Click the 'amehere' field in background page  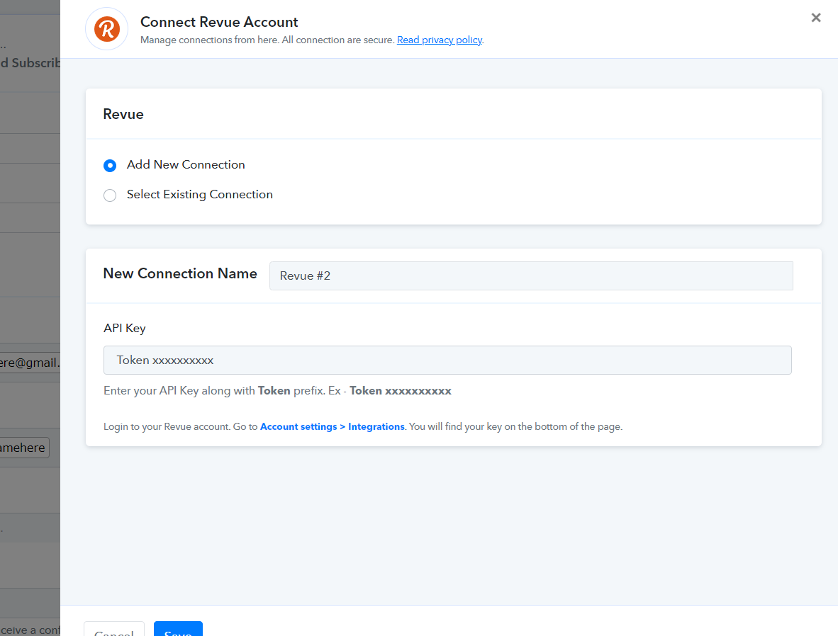coord(24,448)
